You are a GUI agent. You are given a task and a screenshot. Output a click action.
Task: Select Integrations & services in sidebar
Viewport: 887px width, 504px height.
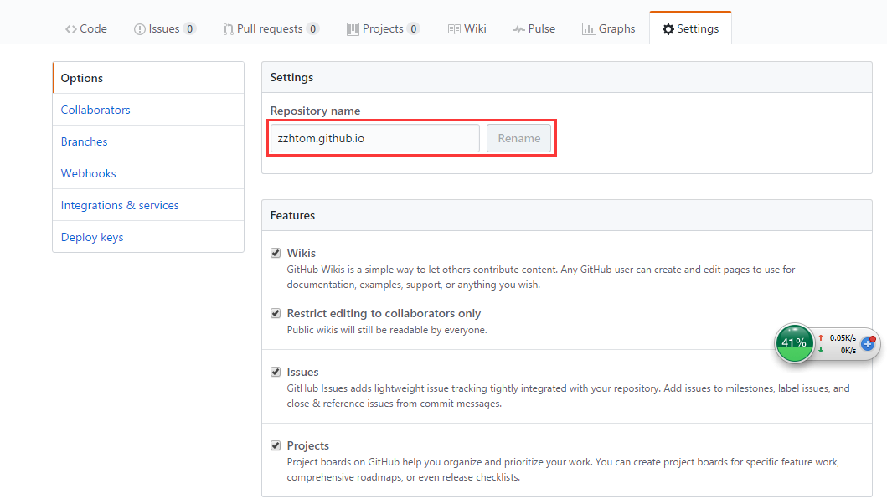(x=120, y=205)
